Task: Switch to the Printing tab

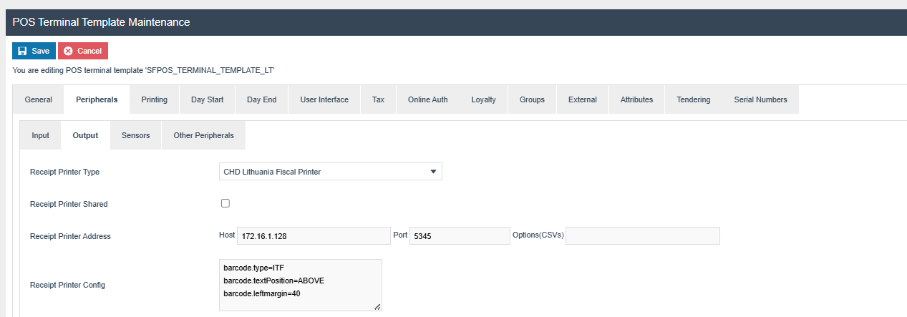Action: point(154,99)
